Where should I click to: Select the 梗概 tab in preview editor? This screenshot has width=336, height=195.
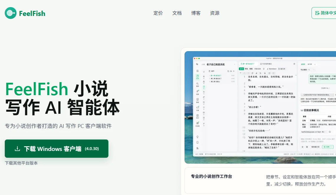click(251, 69)
